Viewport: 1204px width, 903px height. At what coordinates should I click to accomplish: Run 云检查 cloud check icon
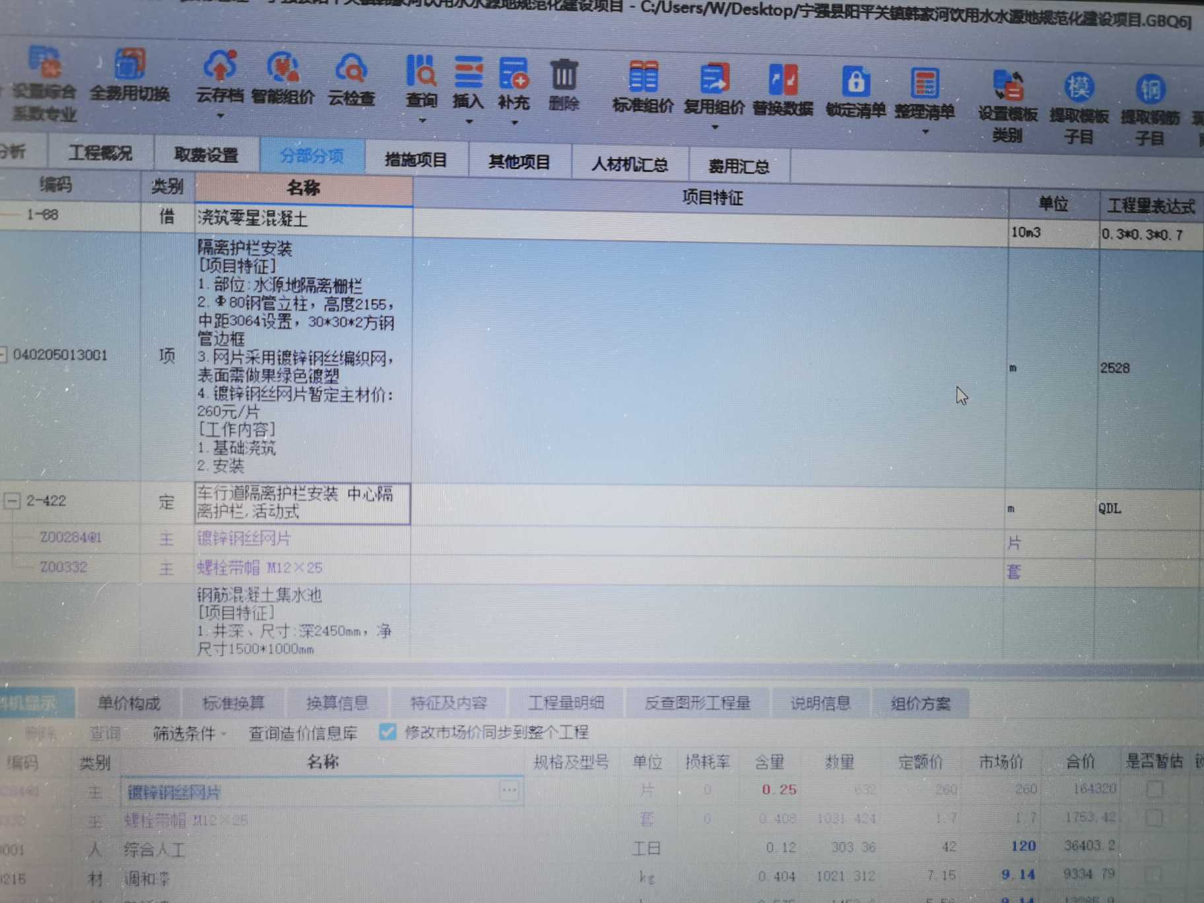pos(351,70)
